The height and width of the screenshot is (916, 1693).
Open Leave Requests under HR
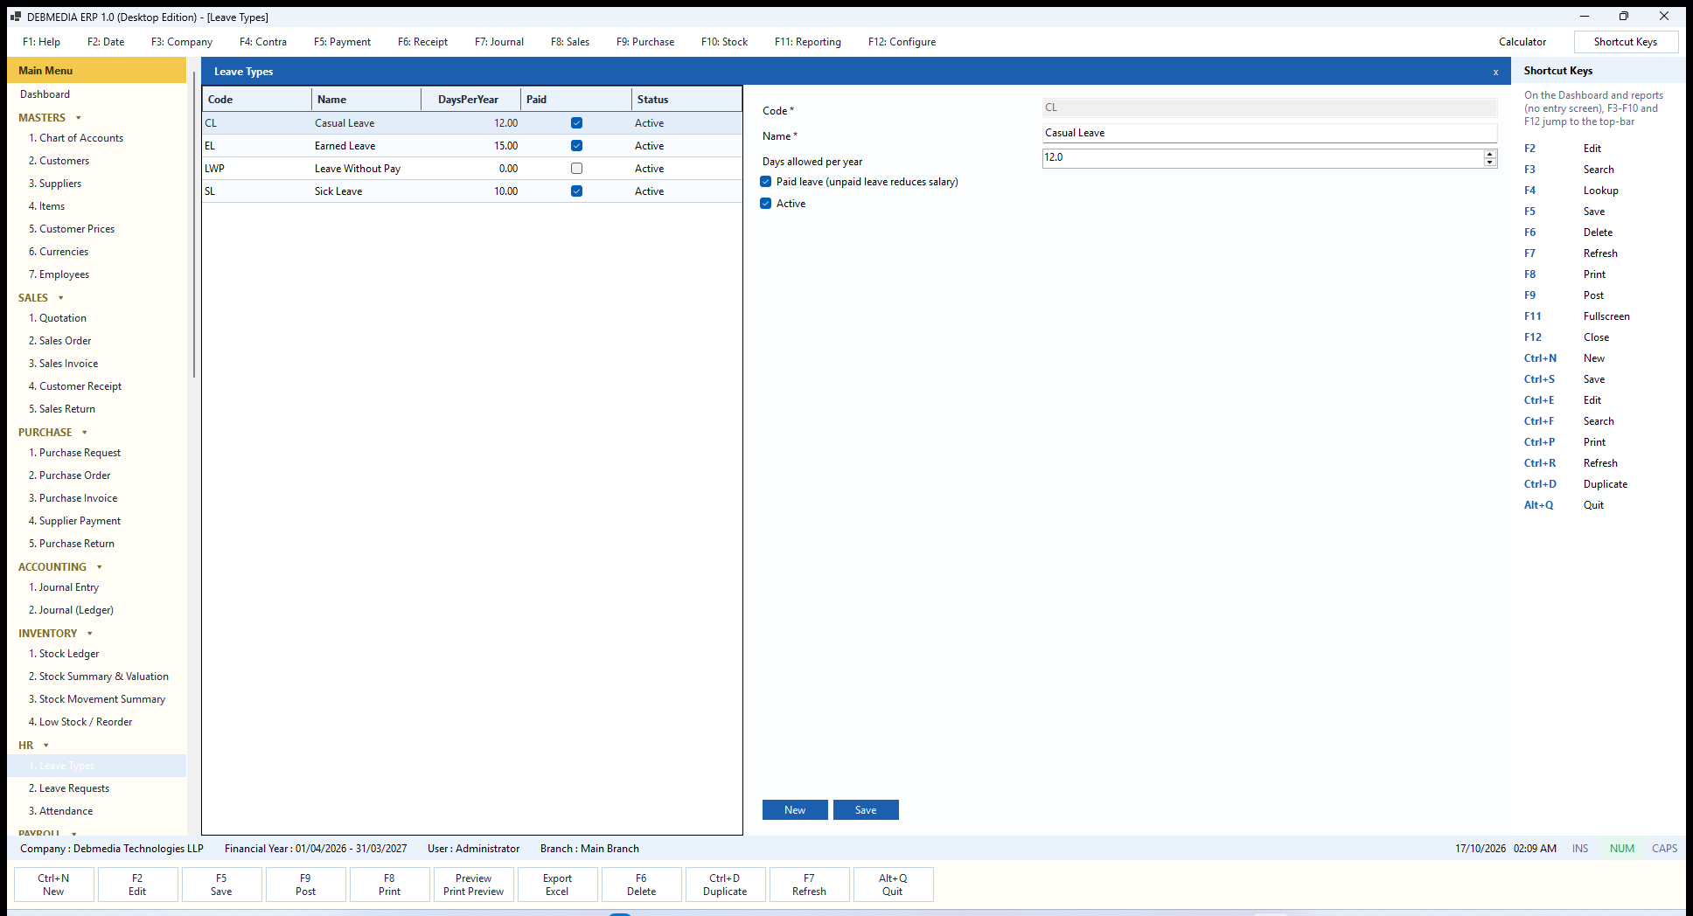(69, 788)
